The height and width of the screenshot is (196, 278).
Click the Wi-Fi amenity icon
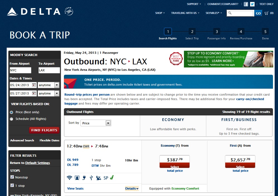tap(69, 178)
